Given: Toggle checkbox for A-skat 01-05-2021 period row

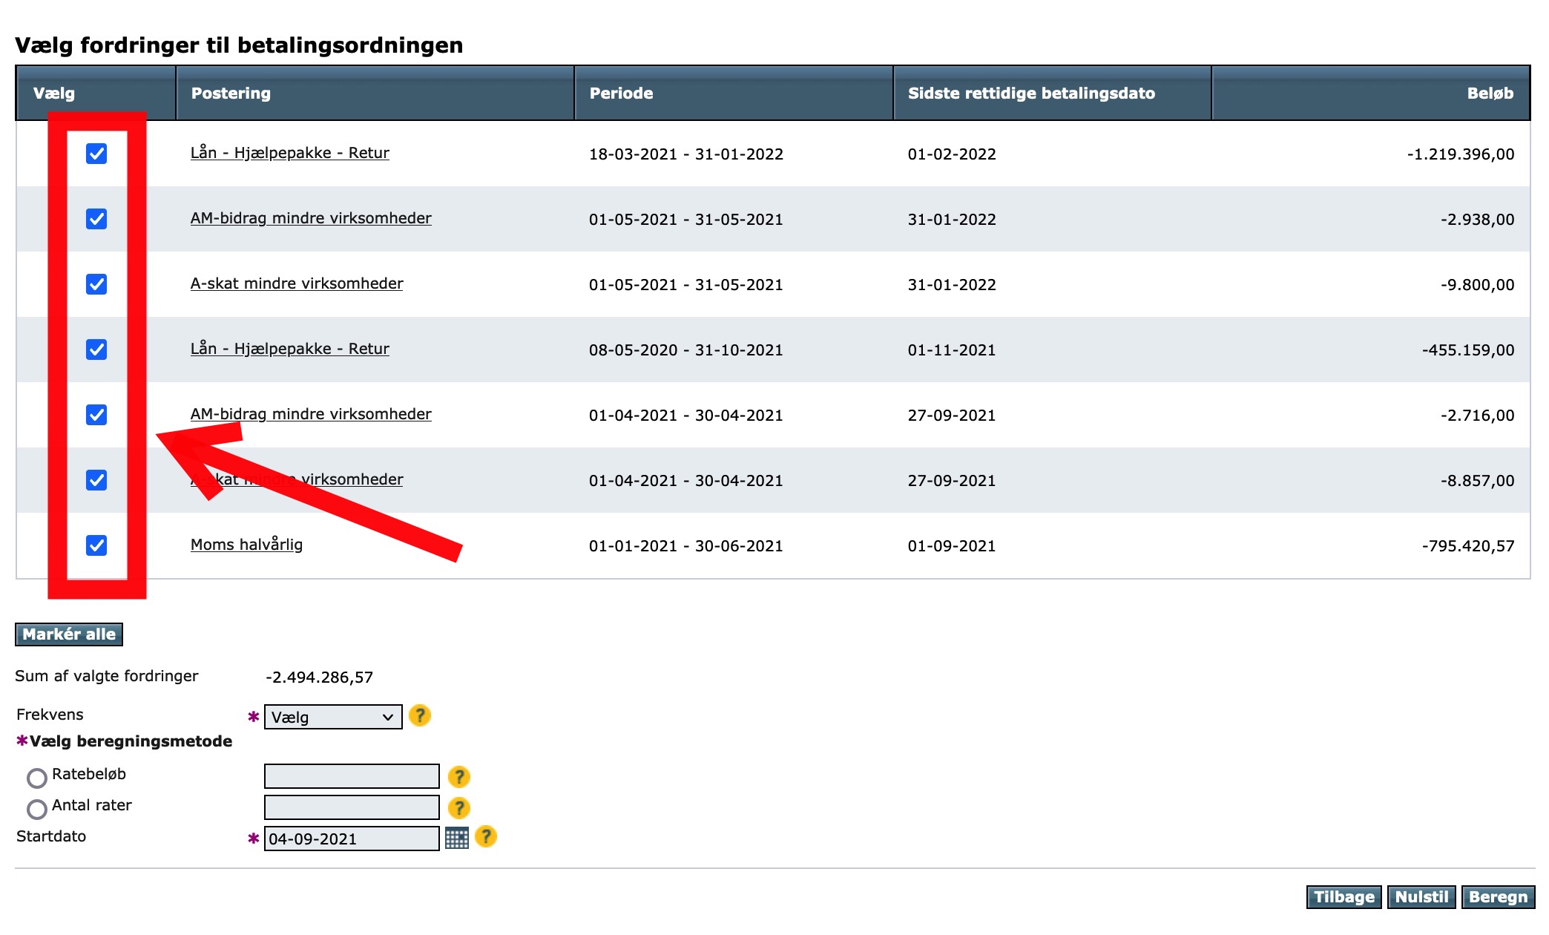Looking at the screenshot, I should click(x=96, y=284).
